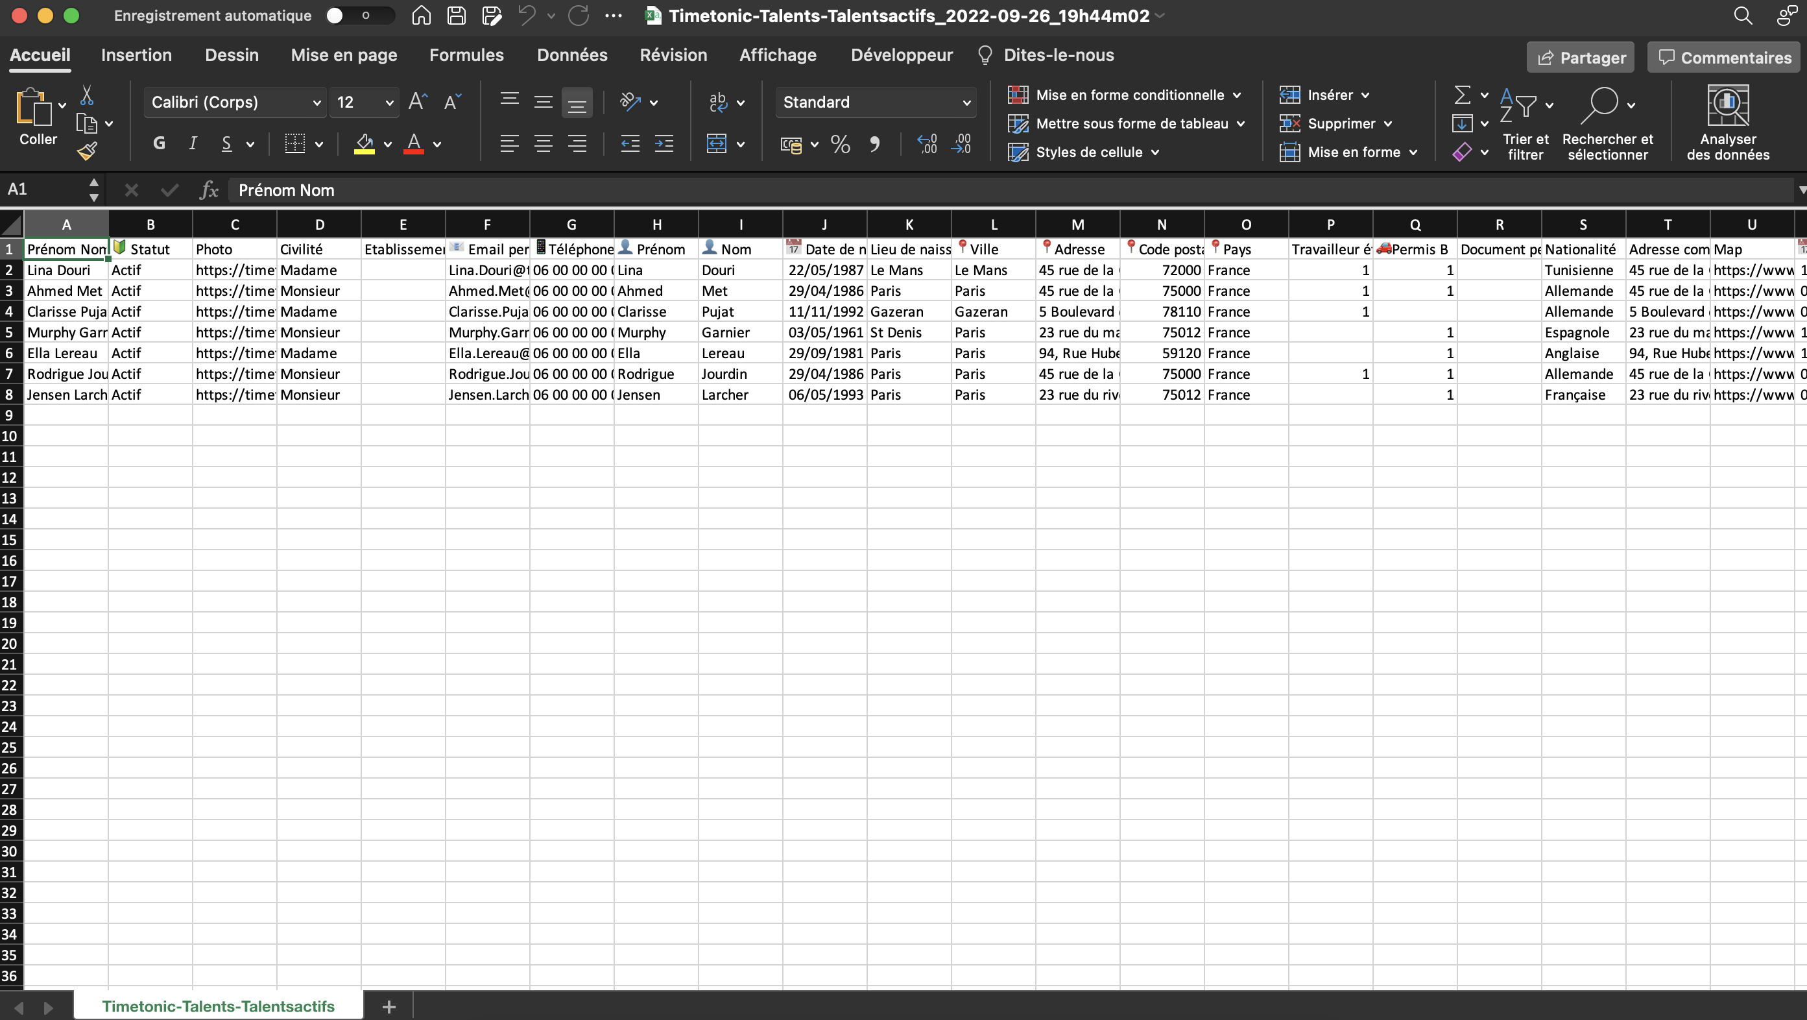Increase indent
The width and height of the screenshot is (1807, 1020).
coord(664,144)
